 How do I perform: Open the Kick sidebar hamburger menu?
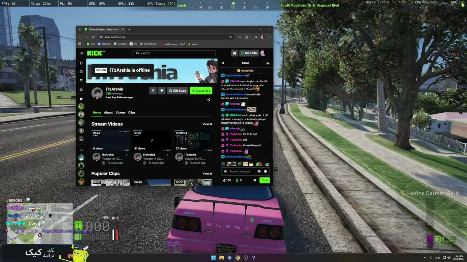tap(82, 53)
